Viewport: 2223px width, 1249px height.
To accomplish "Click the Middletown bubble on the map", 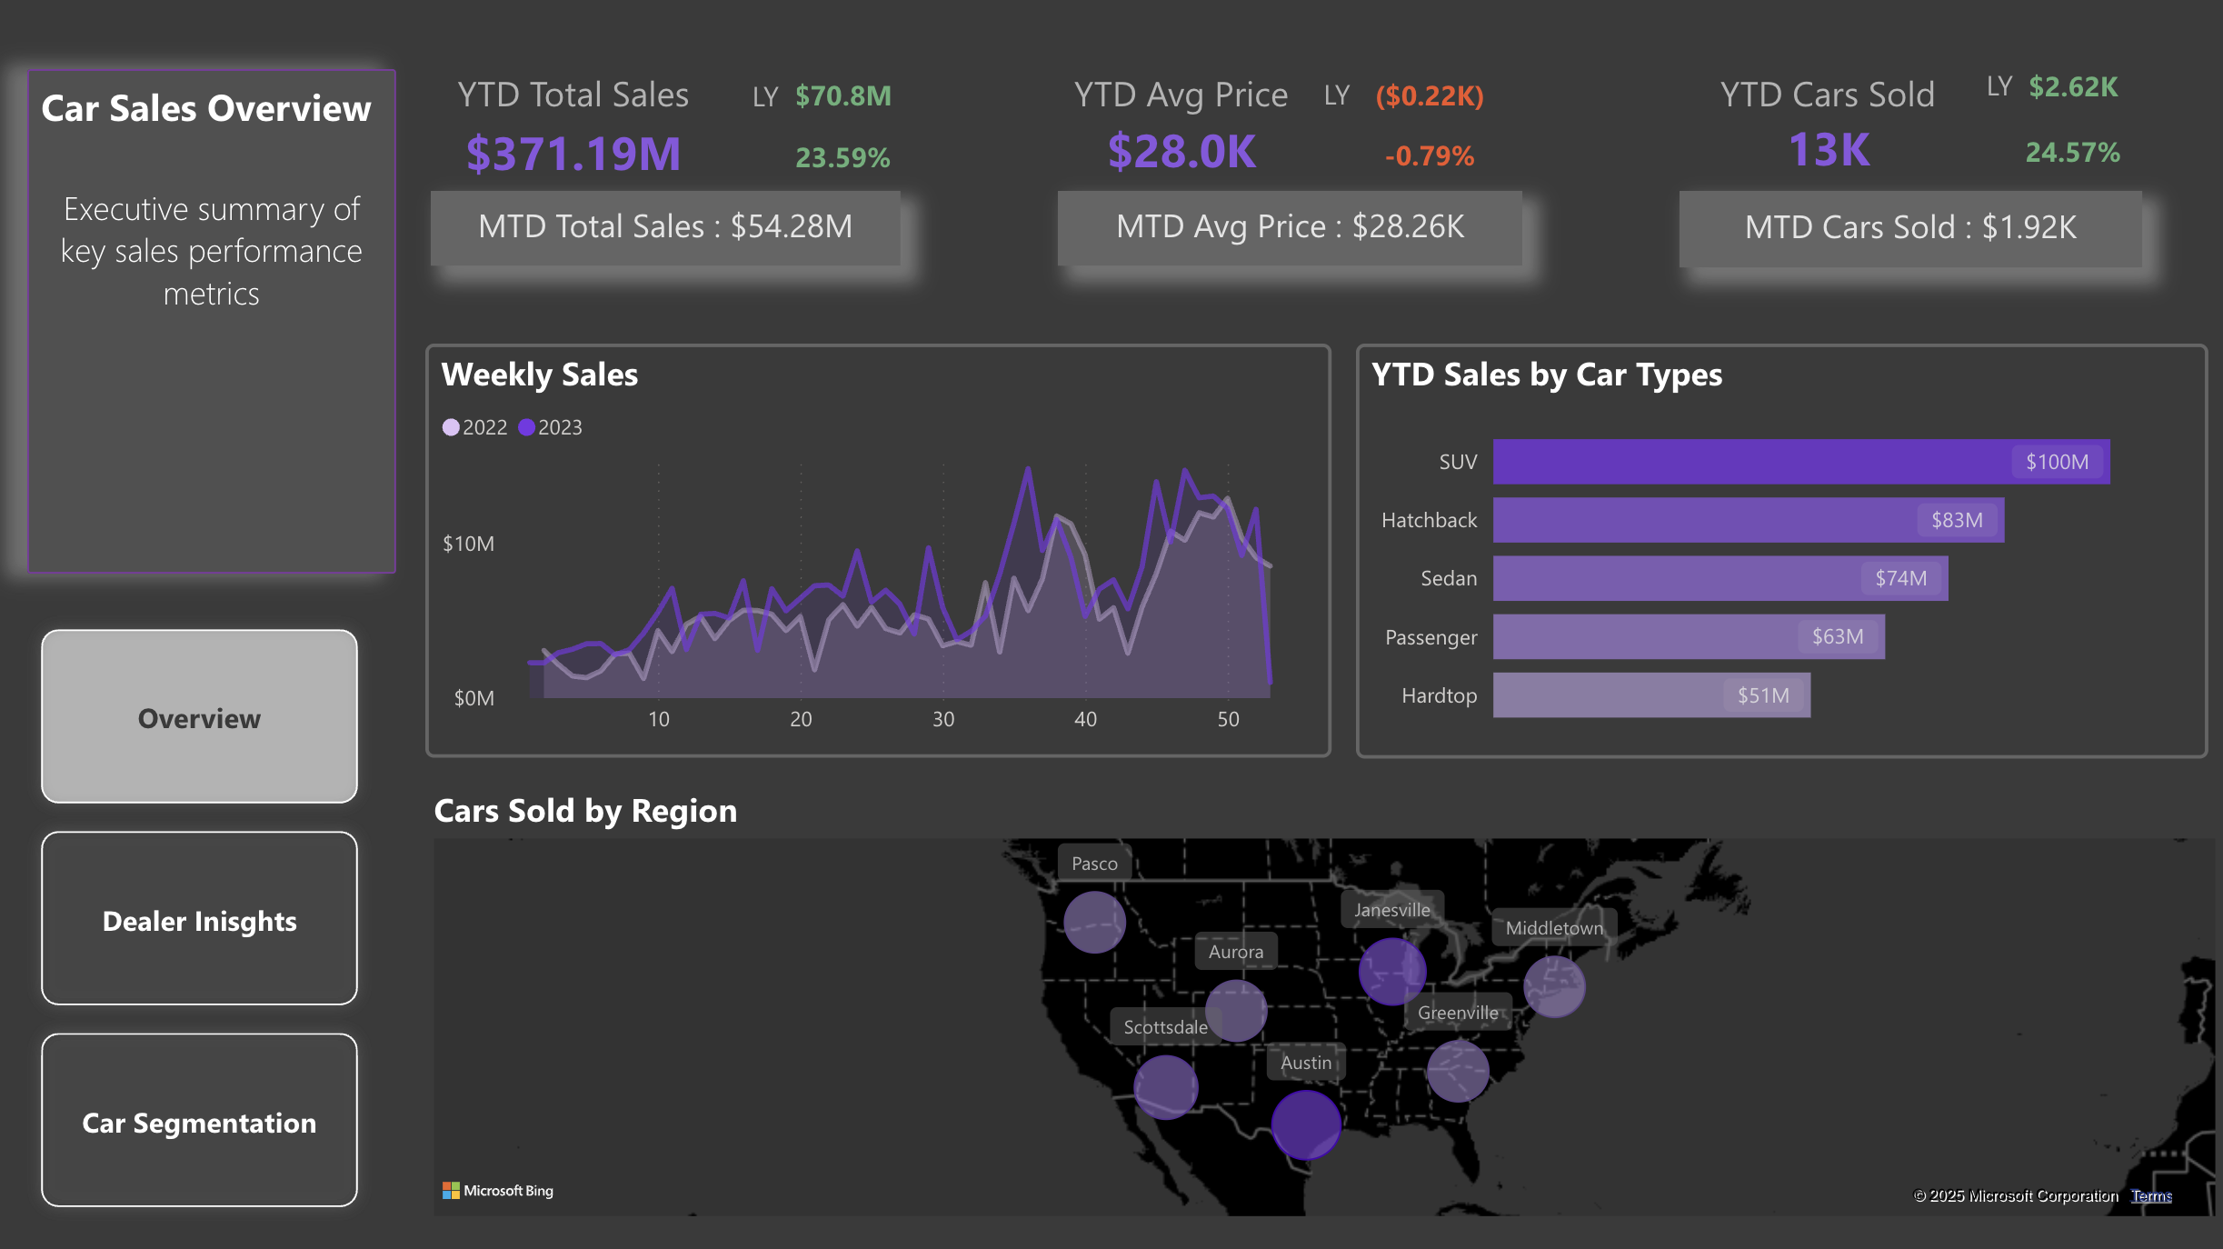I will [1554, 988].
